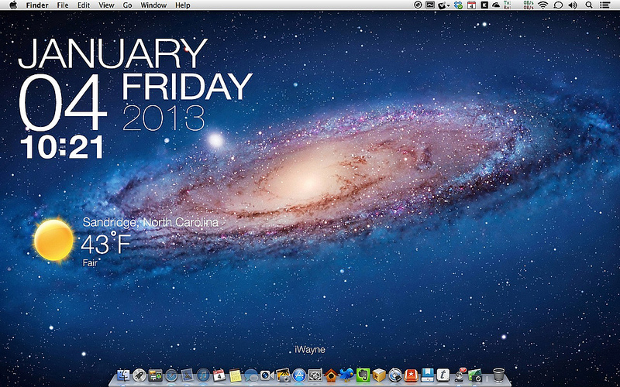Open calendar date icon in menu bar
The height and width of the screenshot is (387, 620).
(471, 5)
